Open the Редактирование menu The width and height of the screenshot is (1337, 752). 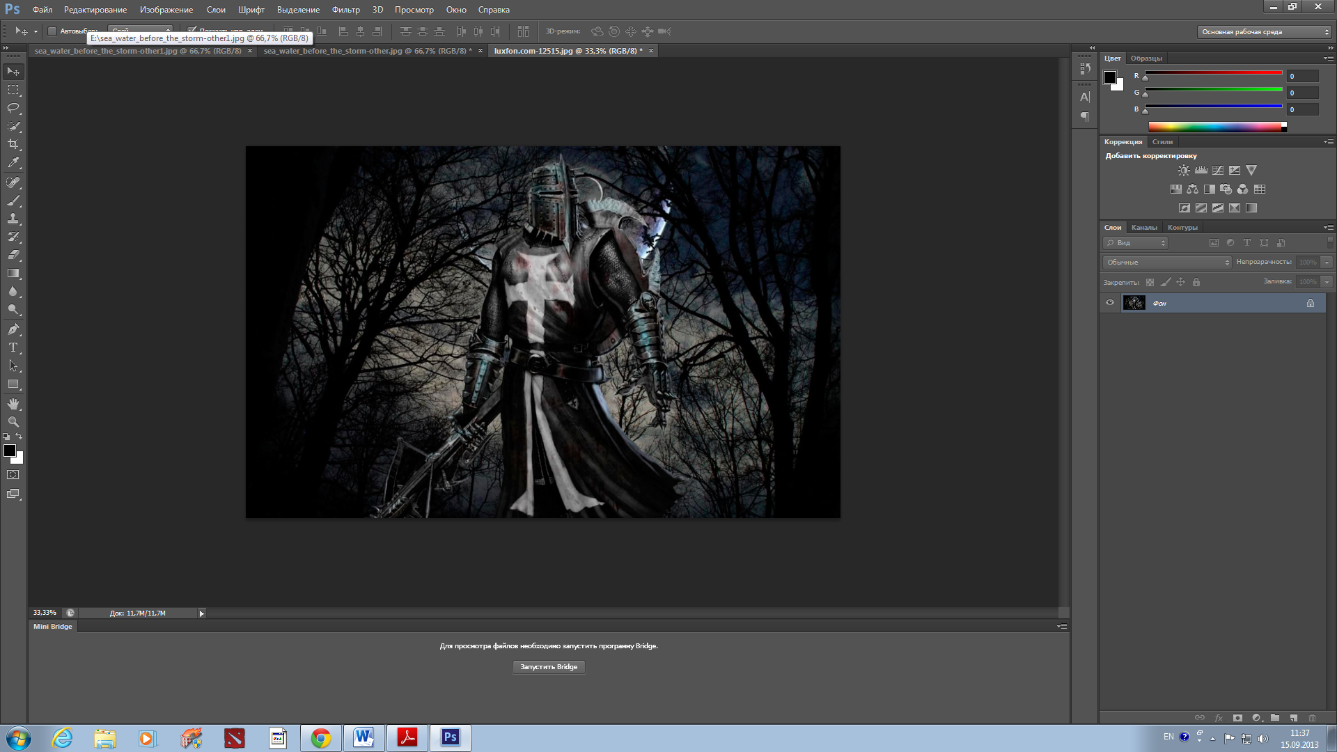[x=95, y=10]
